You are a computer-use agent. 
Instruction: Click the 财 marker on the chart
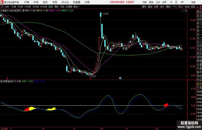(120, 78)
